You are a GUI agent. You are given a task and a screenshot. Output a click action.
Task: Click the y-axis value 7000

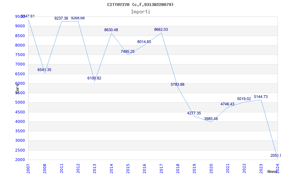pyautogui.click(x=20, y=64)
